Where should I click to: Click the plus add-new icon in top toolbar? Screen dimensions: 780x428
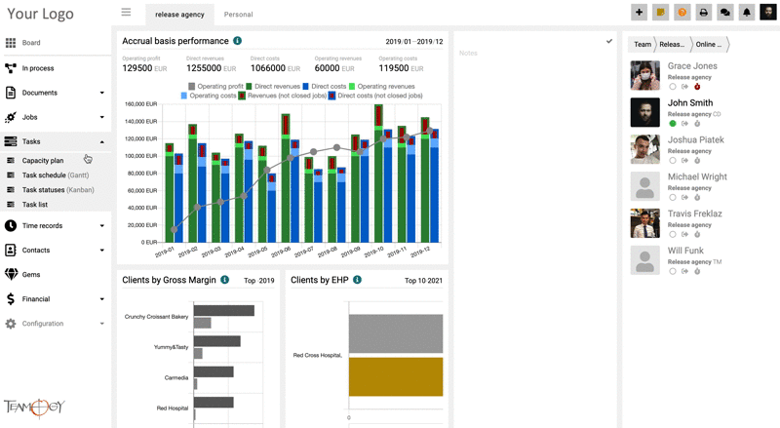pyautogui.click(x=639, y=13)
